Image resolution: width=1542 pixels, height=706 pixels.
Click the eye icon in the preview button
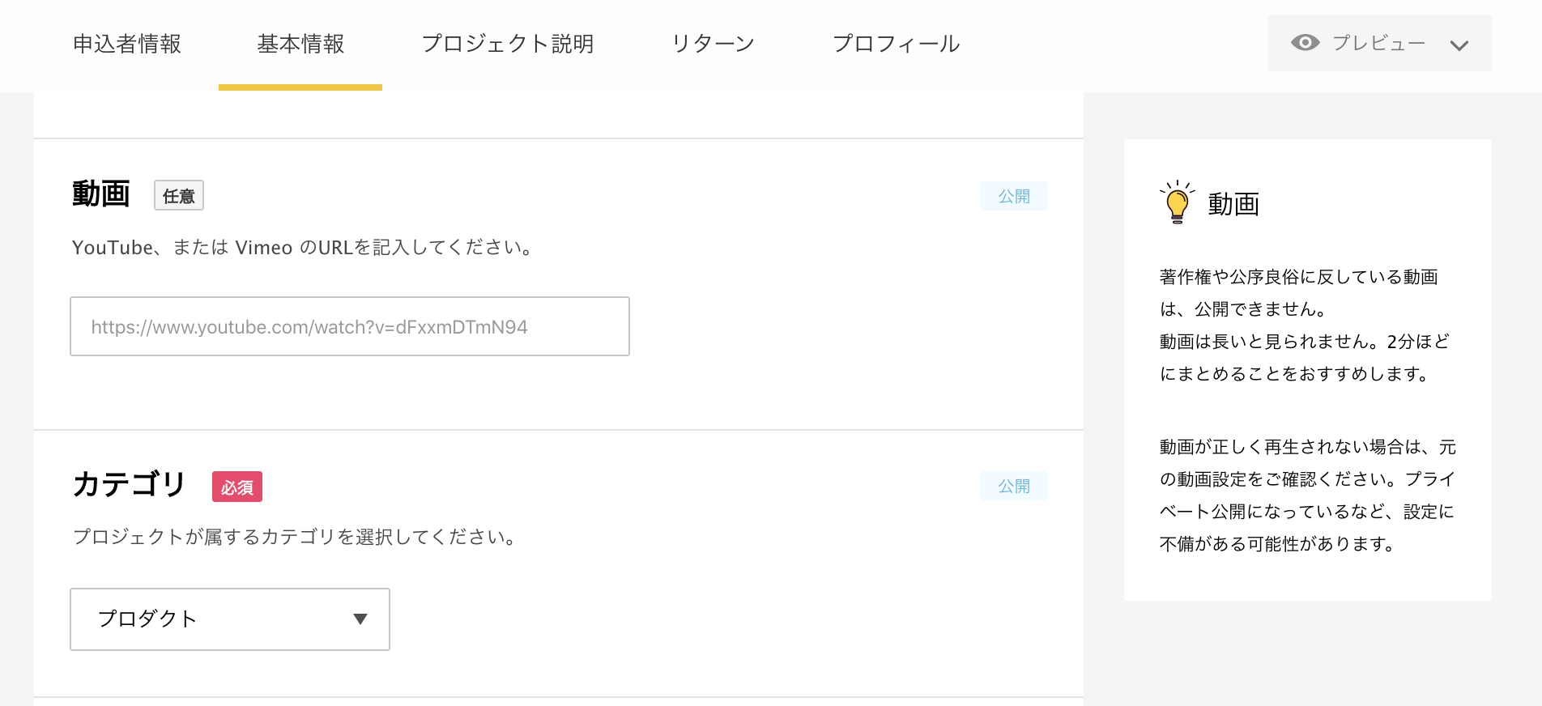(x=1305, y=43)
